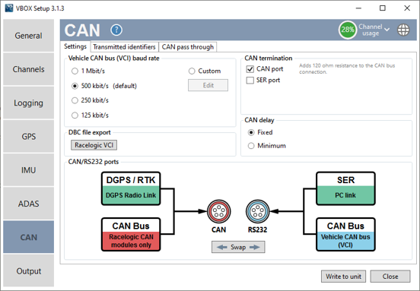Open the Transmitted identifiers tab
The image size is (420, 291).
[124, 47]
